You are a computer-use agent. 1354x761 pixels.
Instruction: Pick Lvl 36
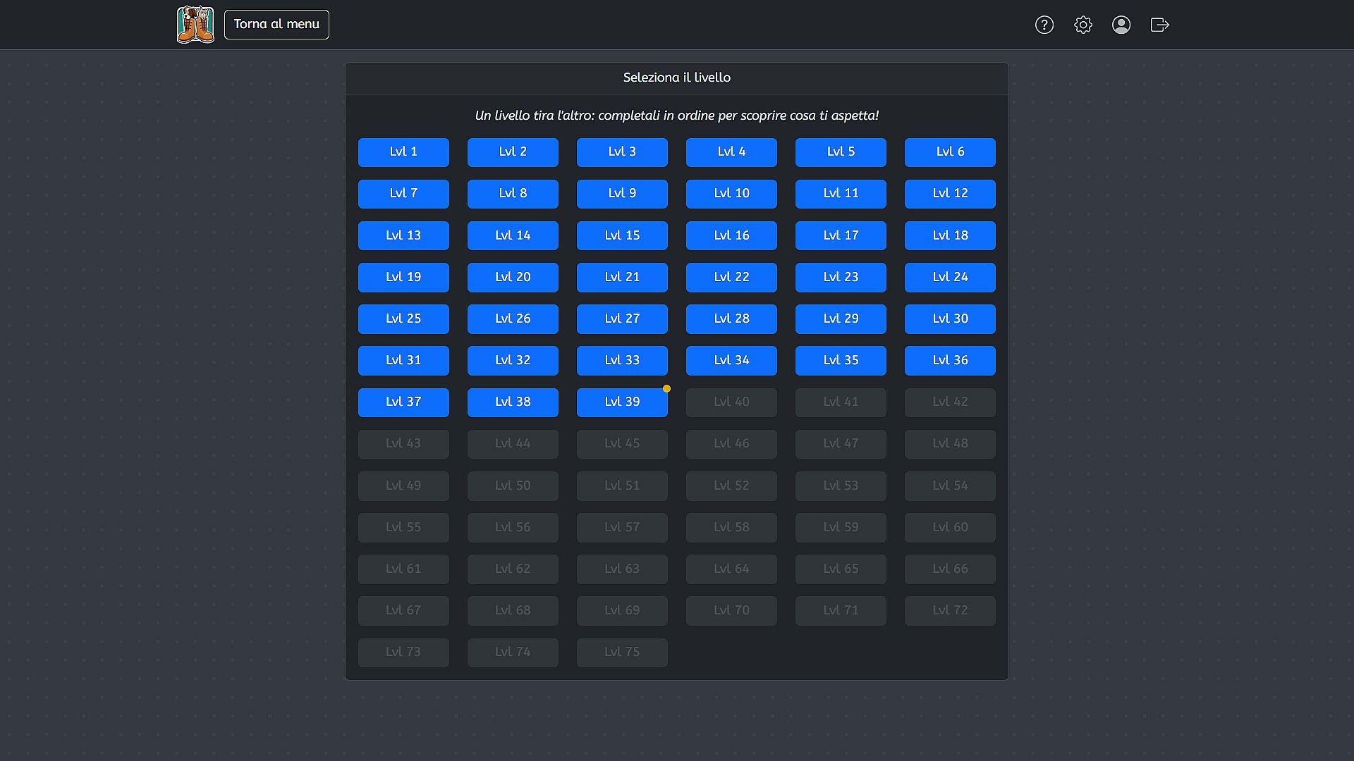pyautogui.click(x=950, y=360)
